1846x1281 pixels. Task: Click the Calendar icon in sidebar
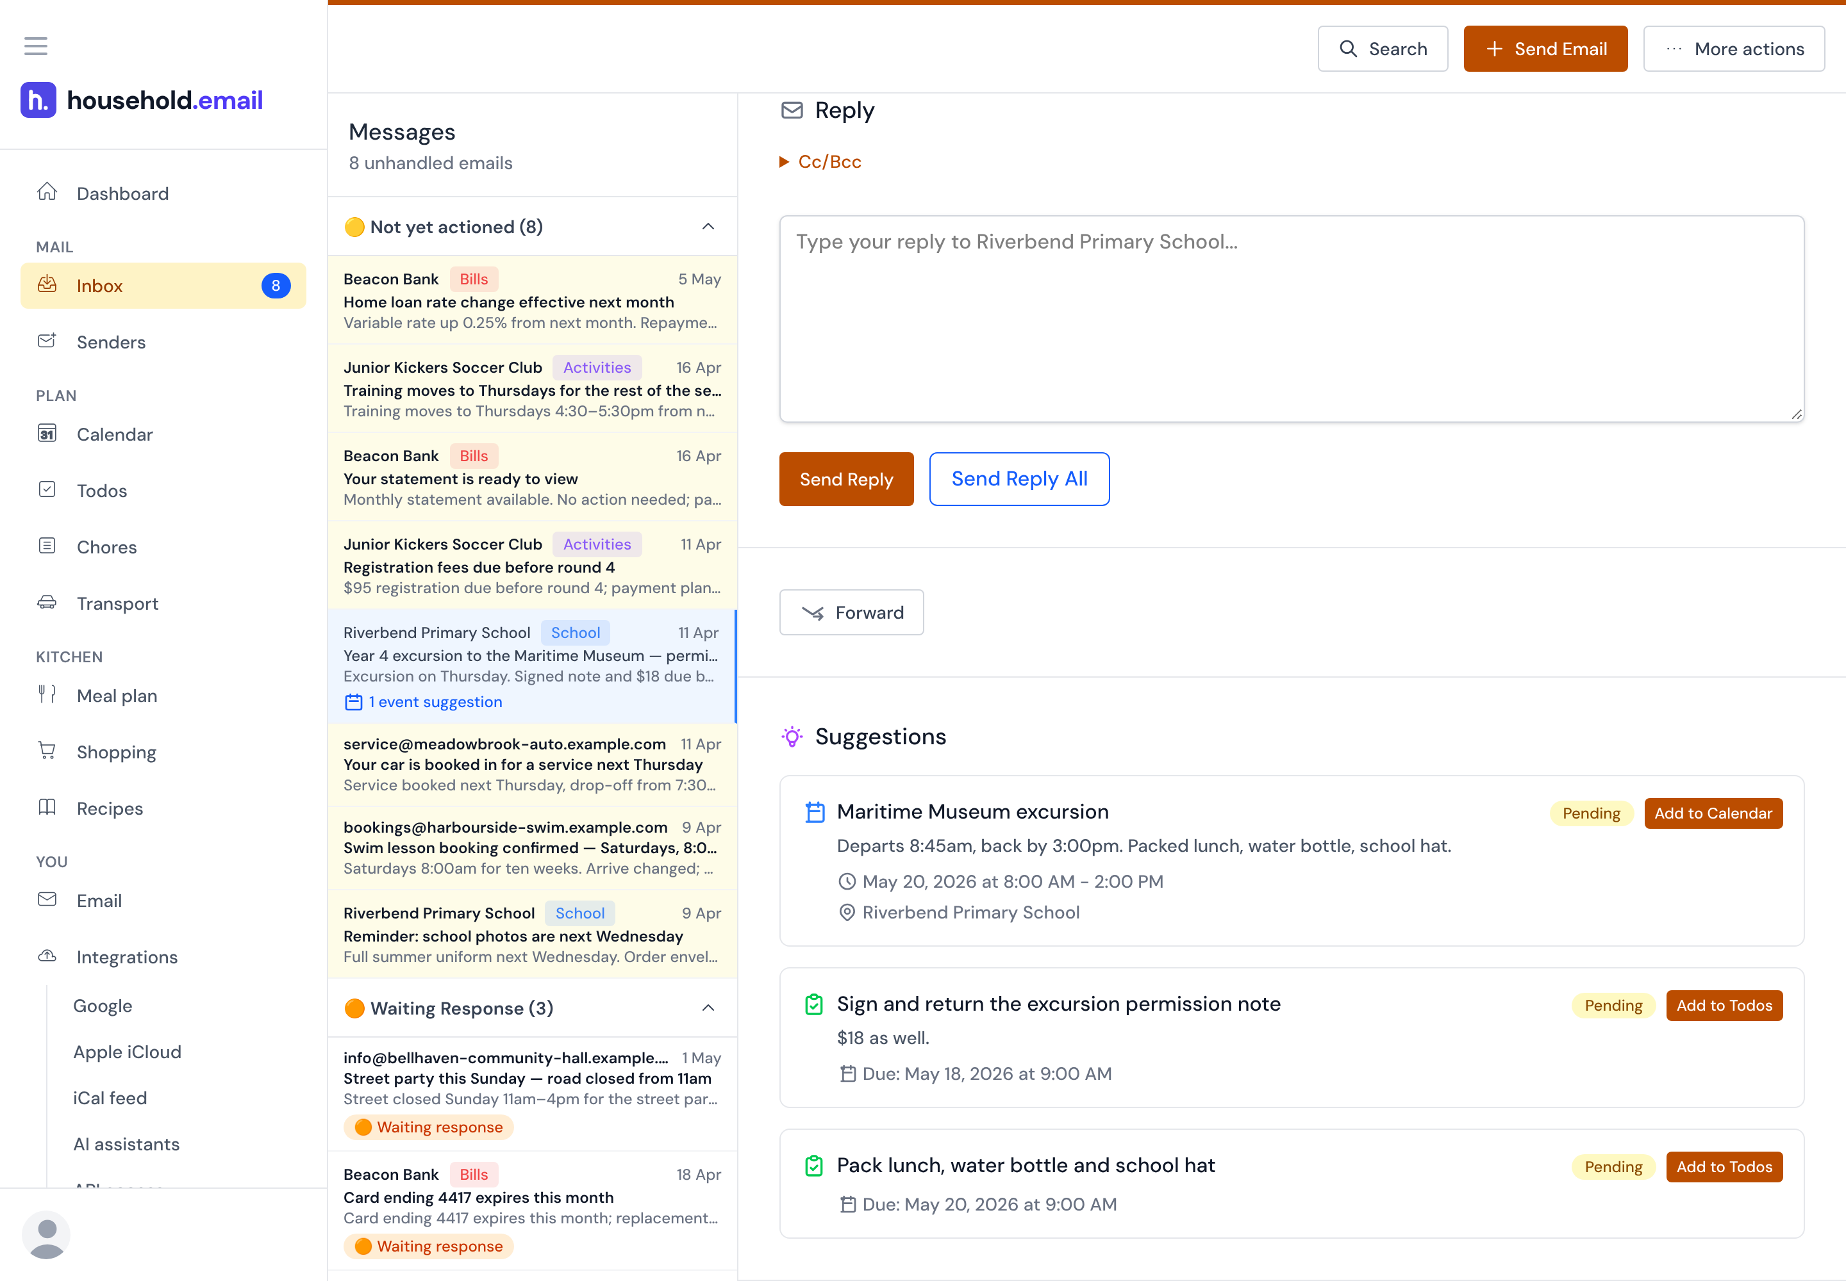tap(47, 434)
